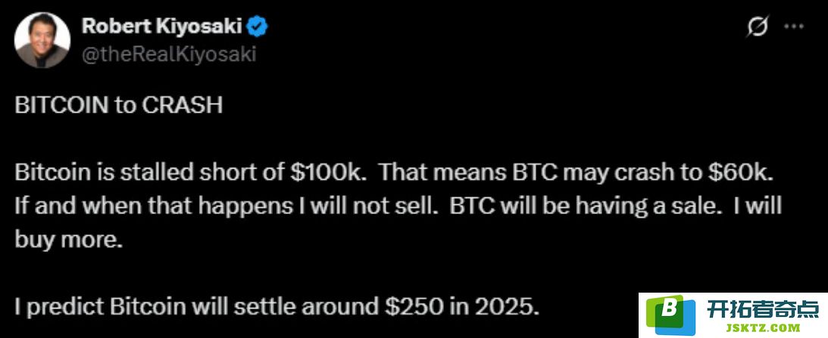Click the words "buy more."
The width and height of the screenshot is (828, 338).
coord(69,240)
